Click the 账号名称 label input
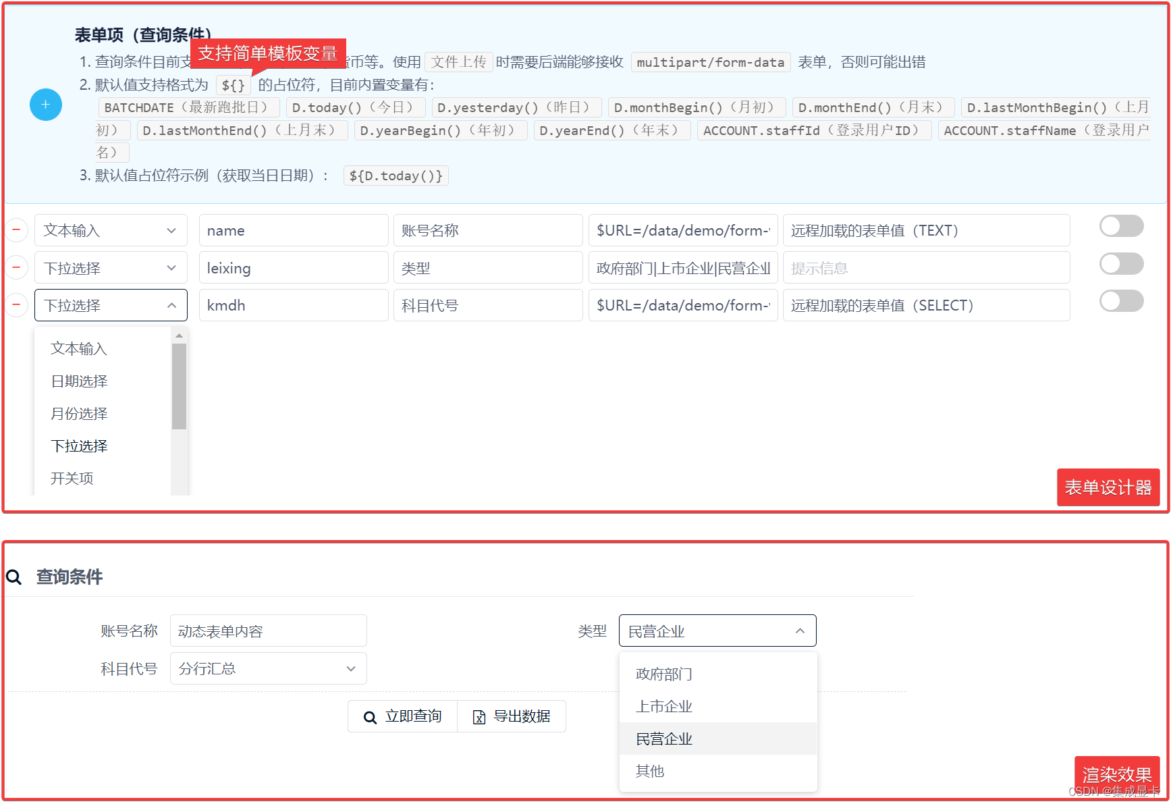The height and width of the screenshot is (804, 1171). pyautogui.click(x=488, y=230)
